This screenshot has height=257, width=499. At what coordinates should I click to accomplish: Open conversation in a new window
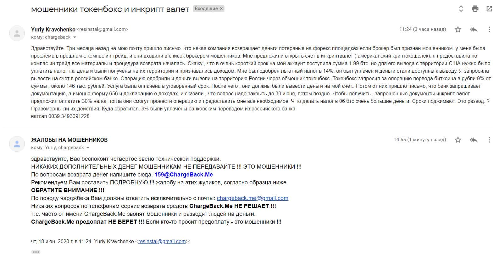coord(489,9)
